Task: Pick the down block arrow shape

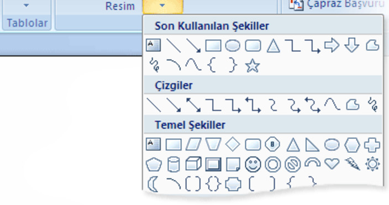Action: pyautogui.click(x=352, y=45)
